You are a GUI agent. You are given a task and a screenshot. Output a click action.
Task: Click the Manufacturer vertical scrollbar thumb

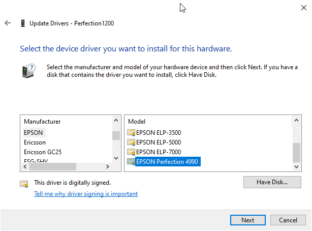(x=116, y=136)
